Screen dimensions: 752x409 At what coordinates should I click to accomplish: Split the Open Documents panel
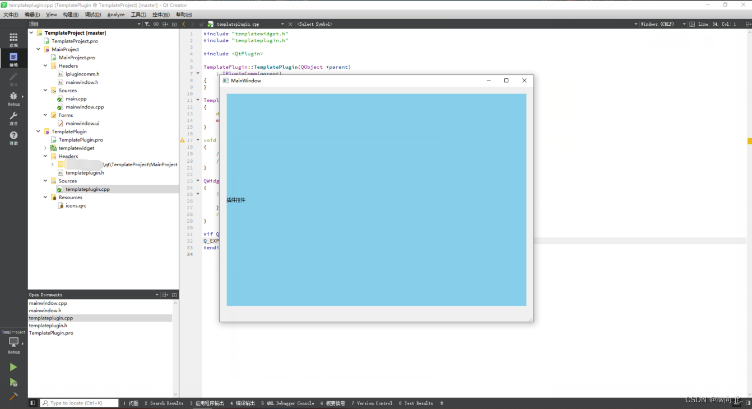click(165, 295)
